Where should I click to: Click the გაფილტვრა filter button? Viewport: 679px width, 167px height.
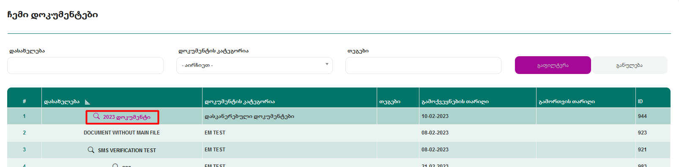click(553, 65)
